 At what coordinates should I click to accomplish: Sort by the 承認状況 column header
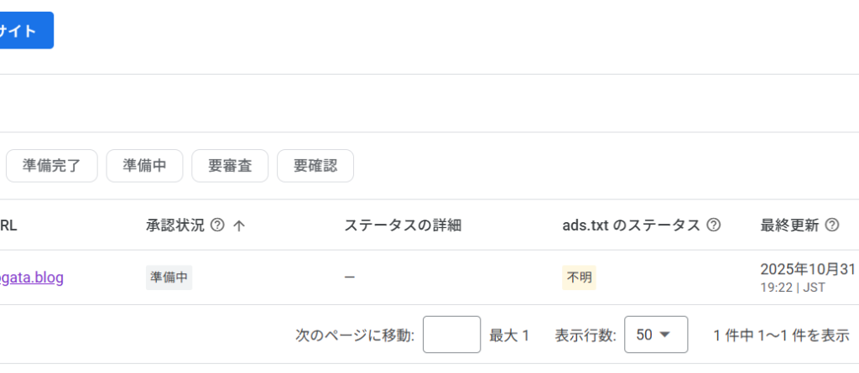pos(175,225)
